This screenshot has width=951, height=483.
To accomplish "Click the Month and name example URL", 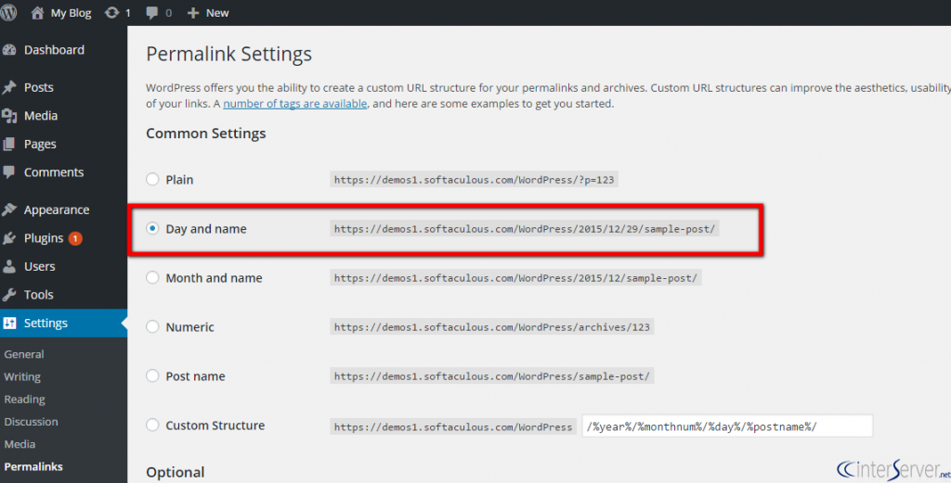I will click(x=515, y=278).
